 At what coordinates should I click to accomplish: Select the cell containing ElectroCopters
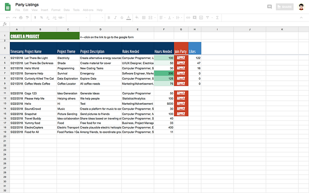pyautogui.click(x=40, y=127)
